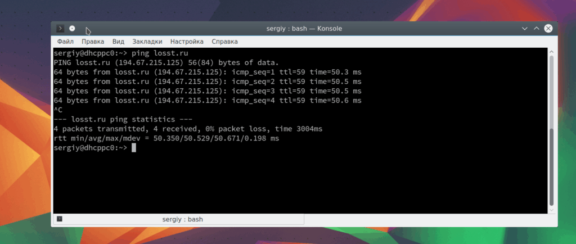
Task: Click the 'losst.ru ping statistics' line
Action: (123, 119)
